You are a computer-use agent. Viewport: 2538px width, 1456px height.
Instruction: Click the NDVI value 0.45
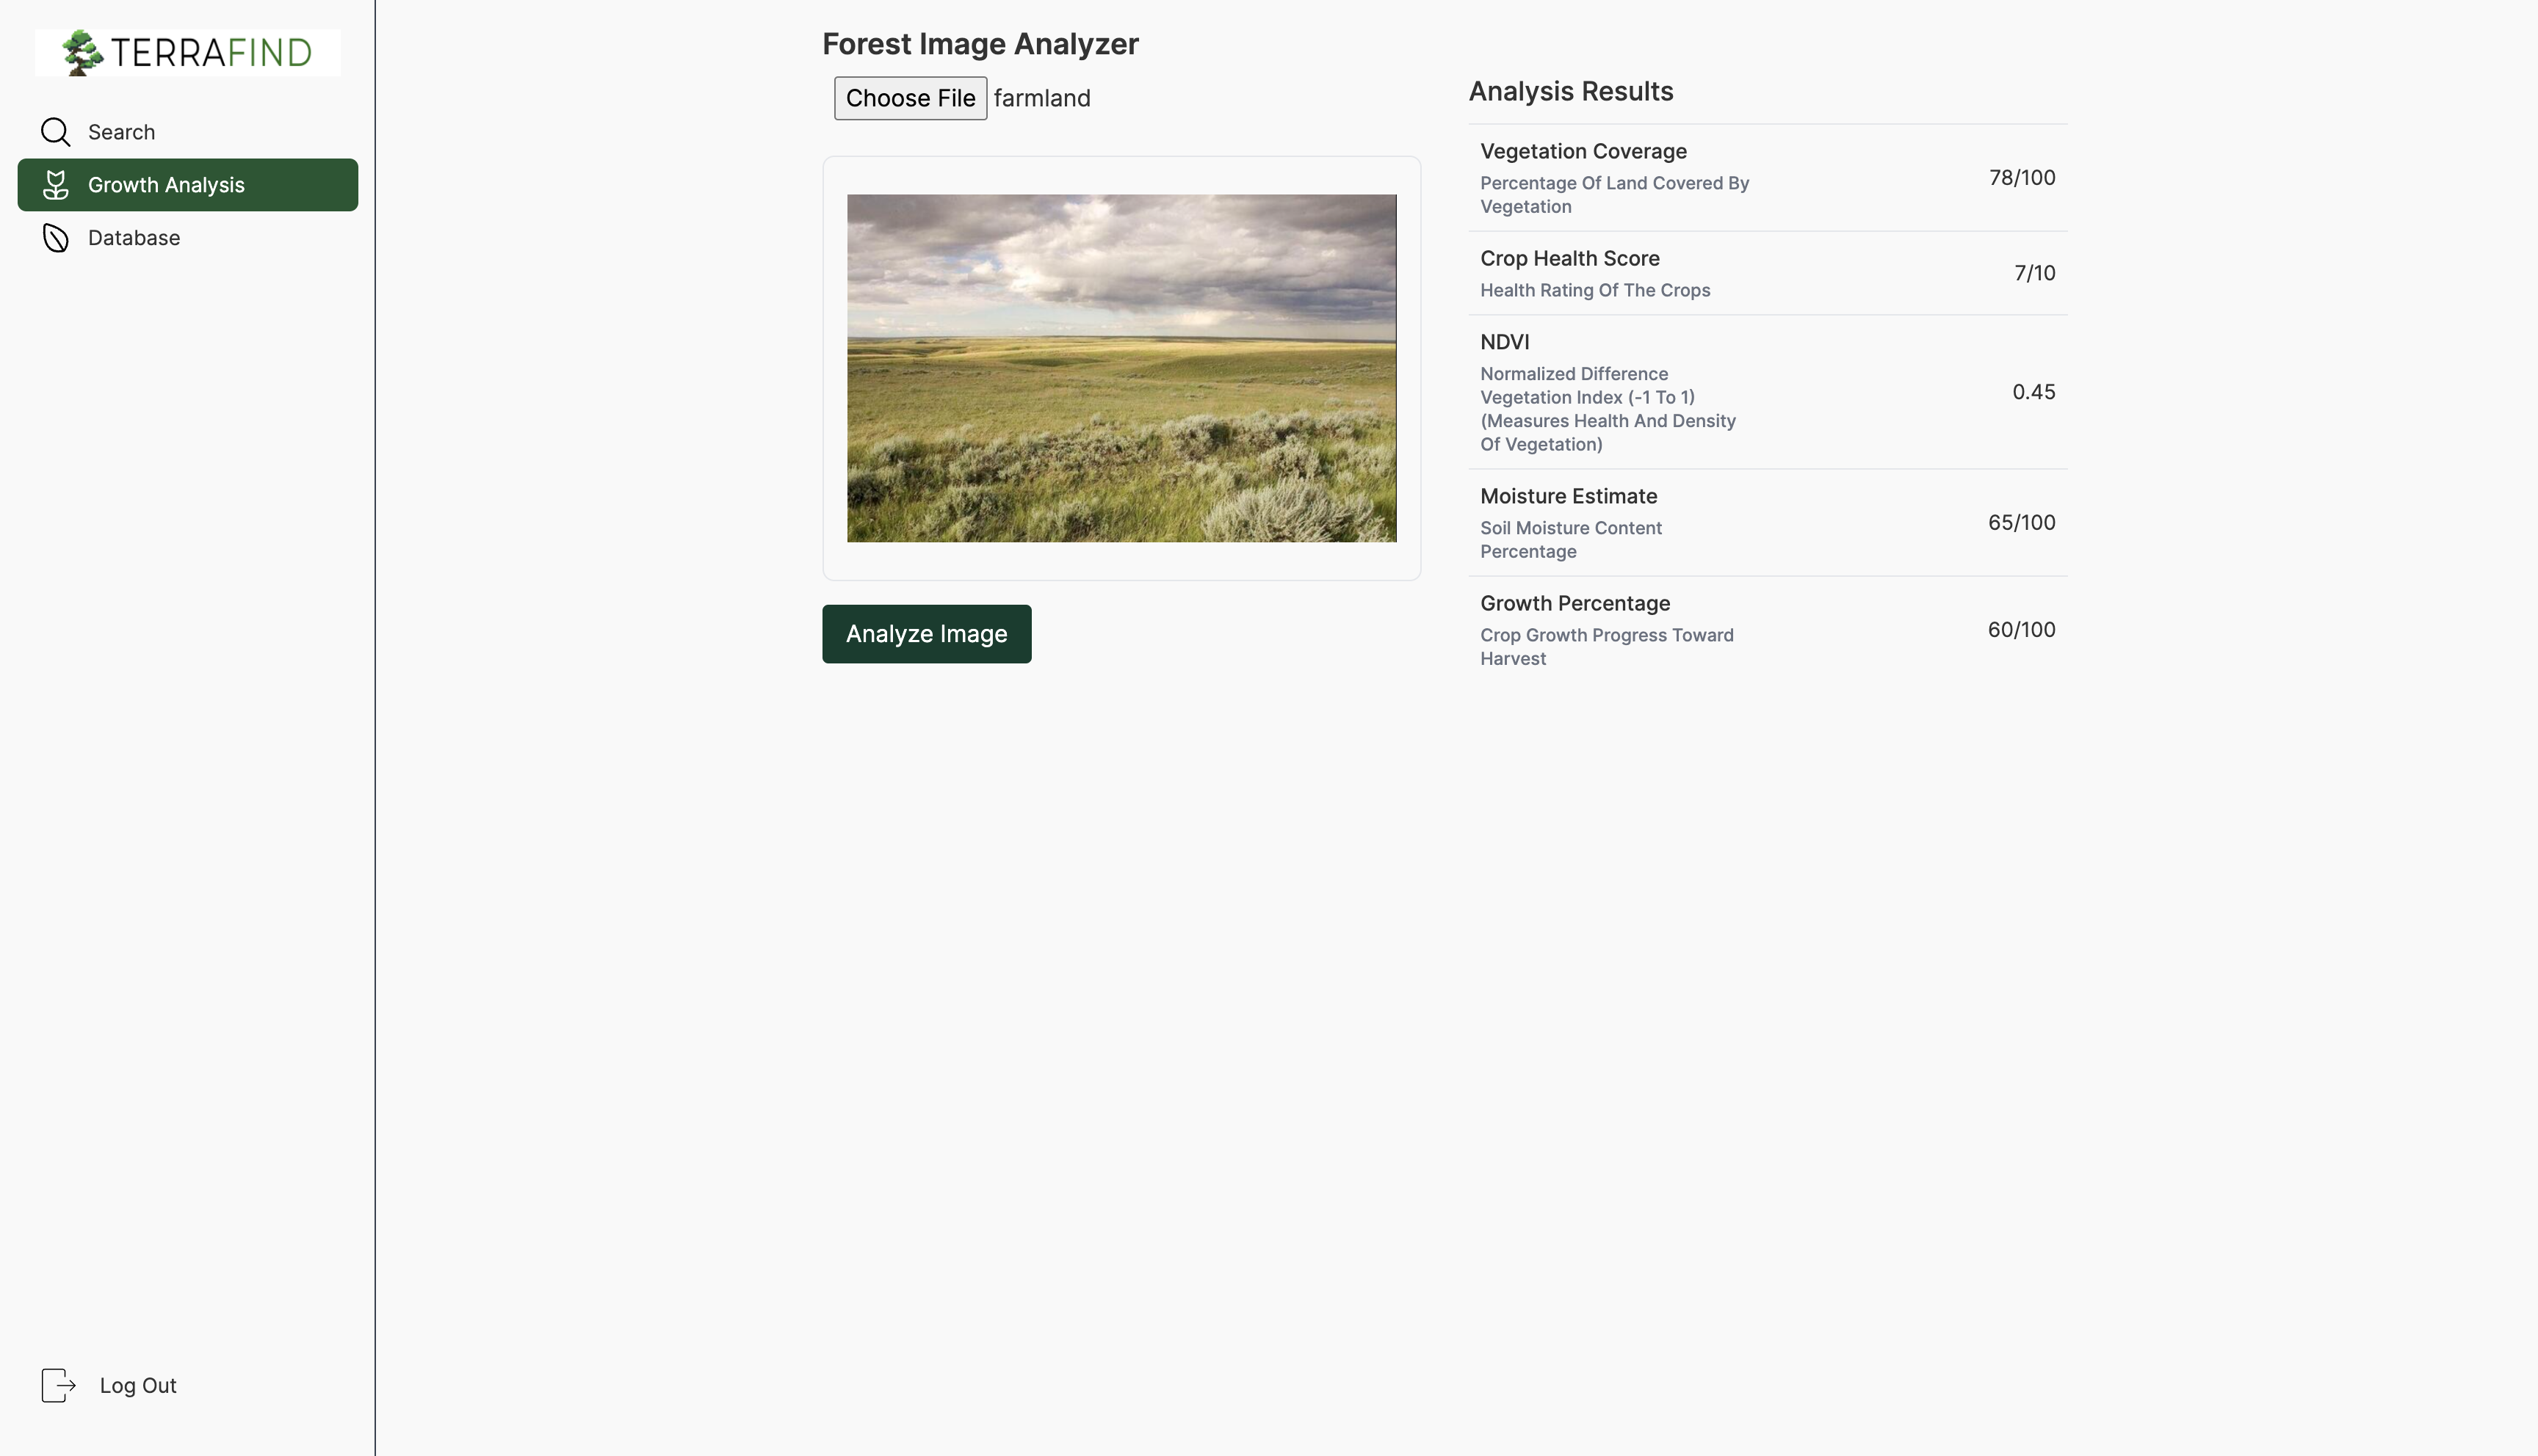2033,392
